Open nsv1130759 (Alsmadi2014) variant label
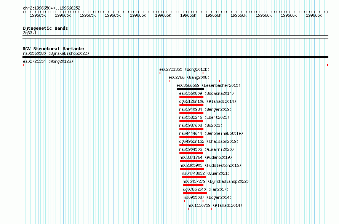Viewport: 339px width, 224px height. click(215, 205)
